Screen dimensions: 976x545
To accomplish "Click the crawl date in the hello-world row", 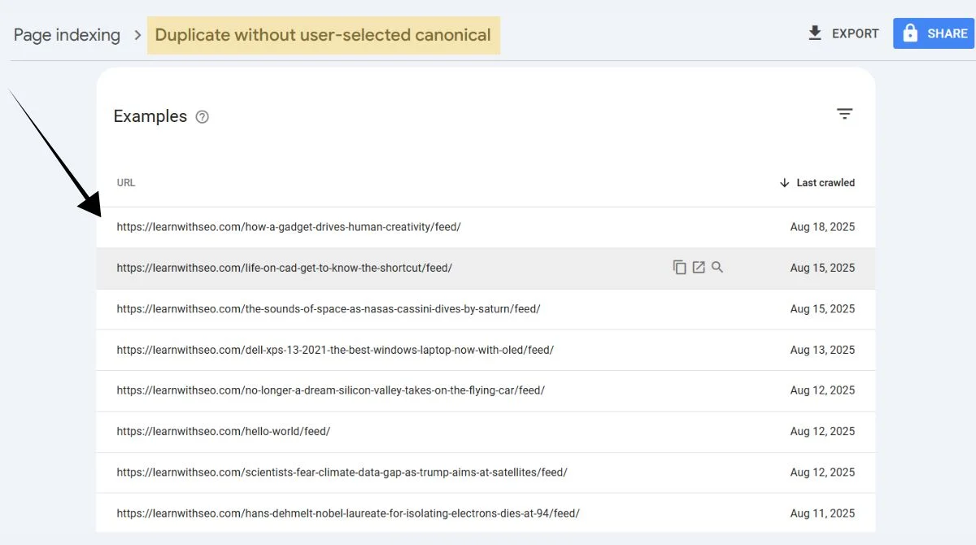I will [822, 431].
